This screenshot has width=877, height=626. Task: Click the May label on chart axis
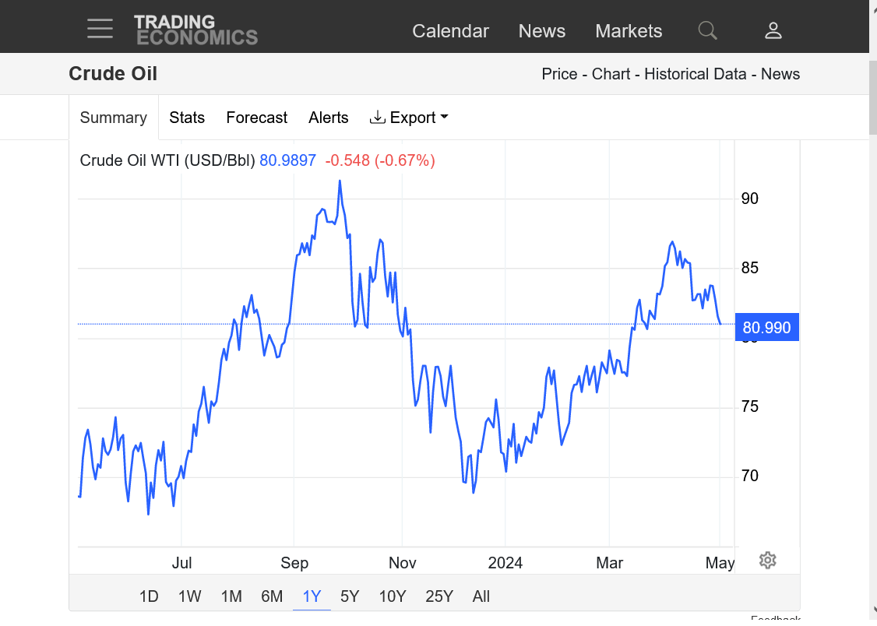[720, 563]
